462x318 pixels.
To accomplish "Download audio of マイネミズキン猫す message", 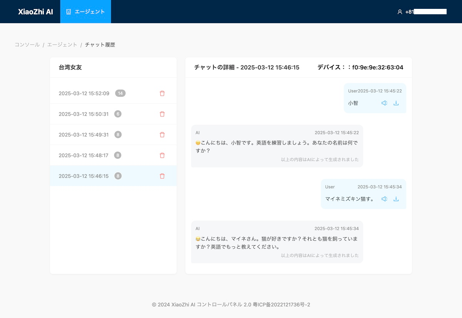I will 396,199.
